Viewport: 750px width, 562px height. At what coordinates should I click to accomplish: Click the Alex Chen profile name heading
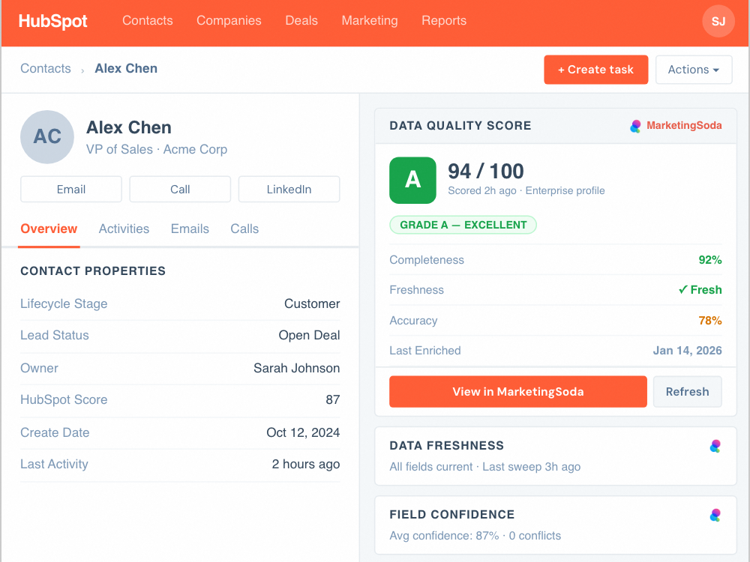click(129, 127)
